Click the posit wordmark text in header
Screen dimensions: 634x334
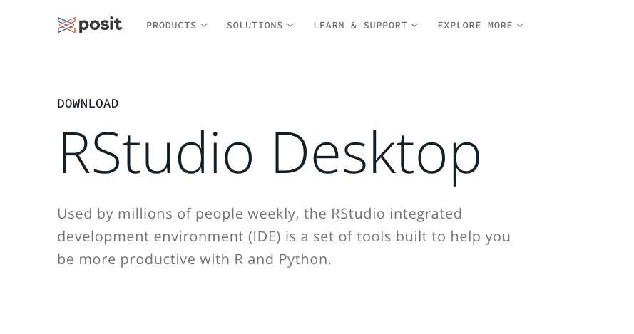point(101,25)
